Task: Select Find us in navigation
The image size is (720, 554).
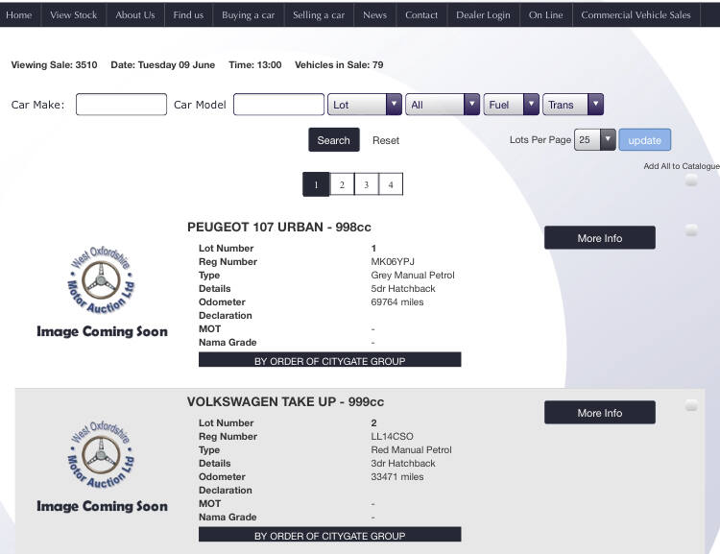Action: click(x=188, y=14)
